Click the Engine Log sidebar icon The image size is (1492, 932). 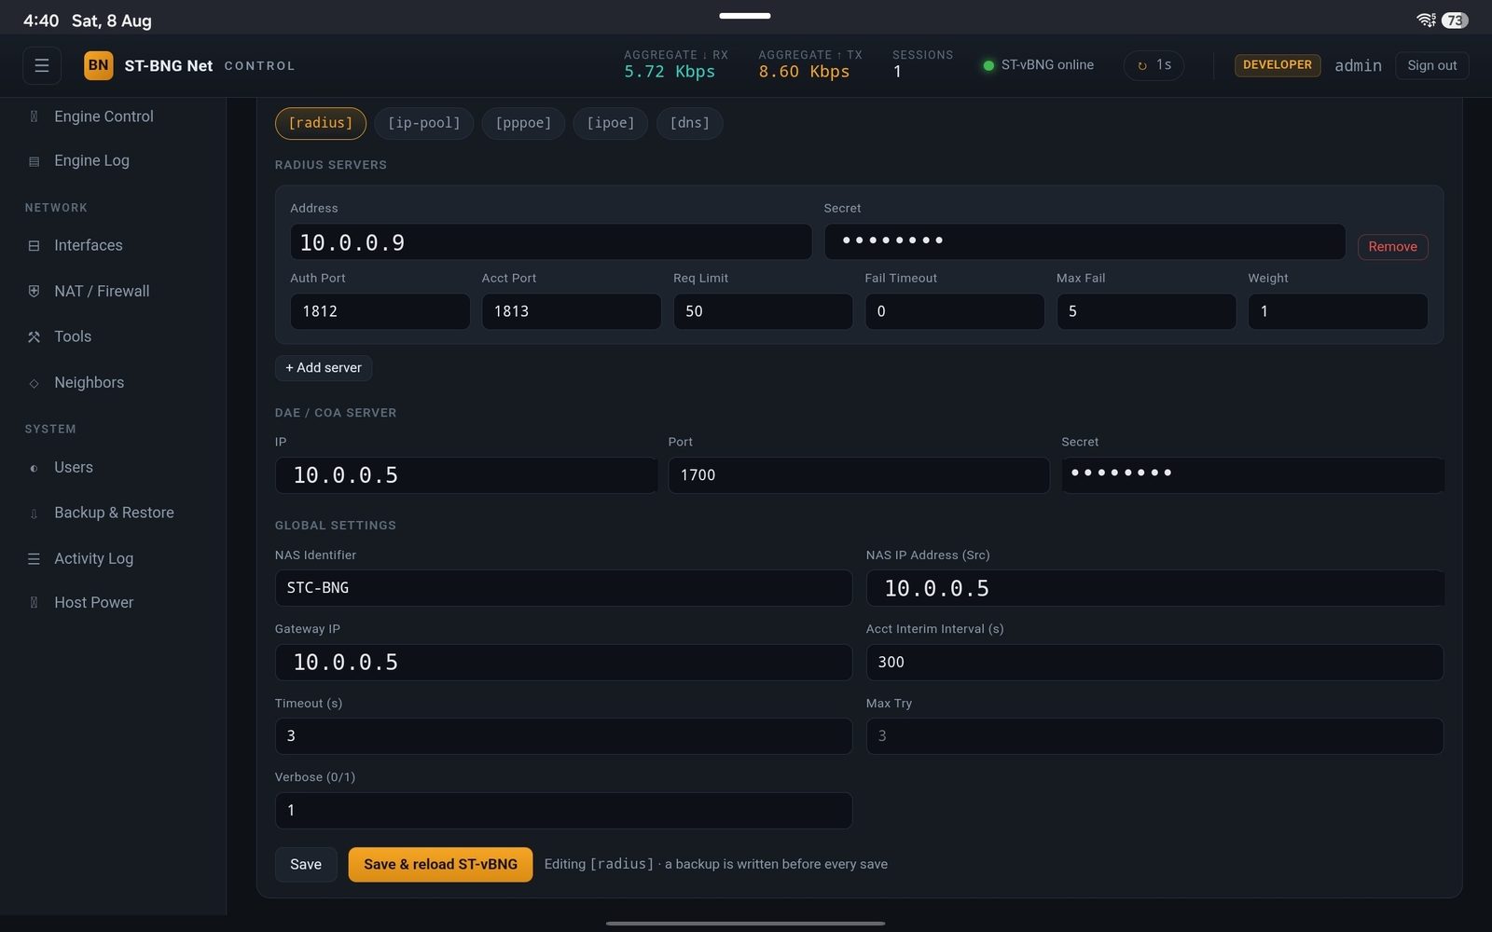tap(34, 161)
